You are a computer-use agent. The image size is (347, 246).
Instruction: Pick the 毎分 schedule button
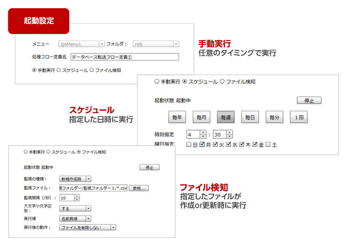(274, 117)
